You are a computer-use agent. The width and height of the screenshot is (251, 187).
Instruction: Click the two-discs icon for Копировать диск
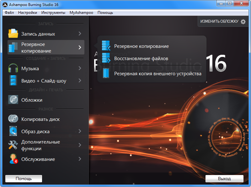[x=13, y=119]
